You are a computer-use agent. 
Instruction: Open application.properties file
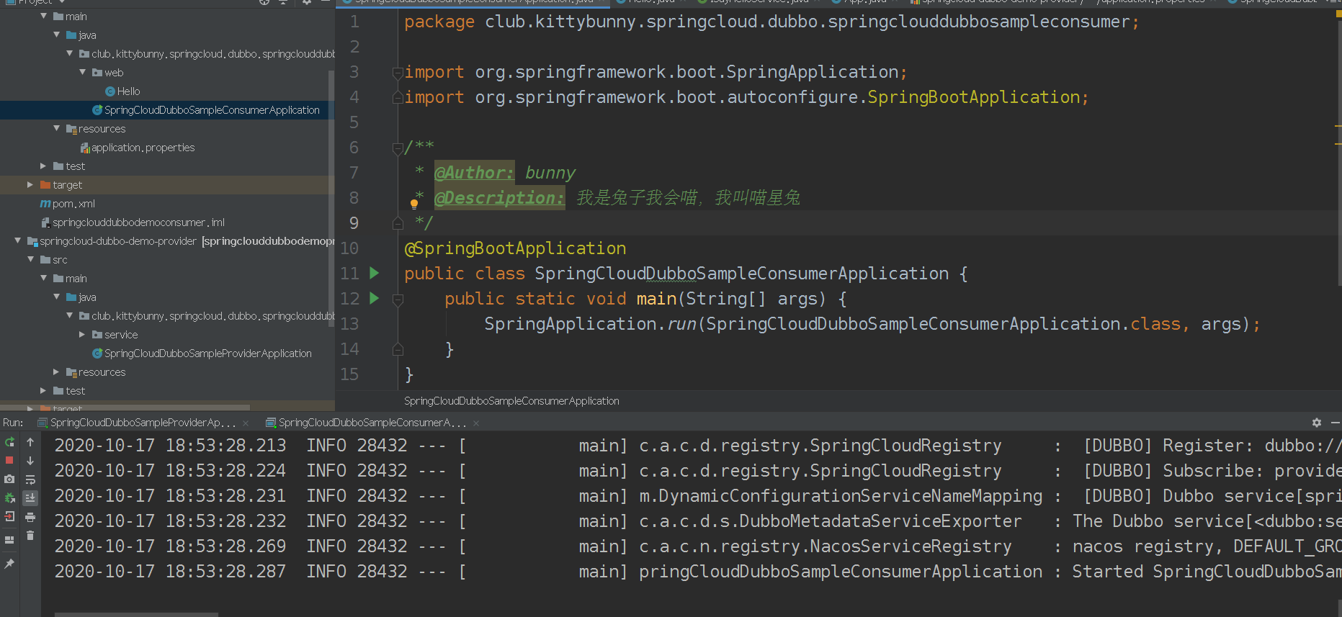coord(143,148)
